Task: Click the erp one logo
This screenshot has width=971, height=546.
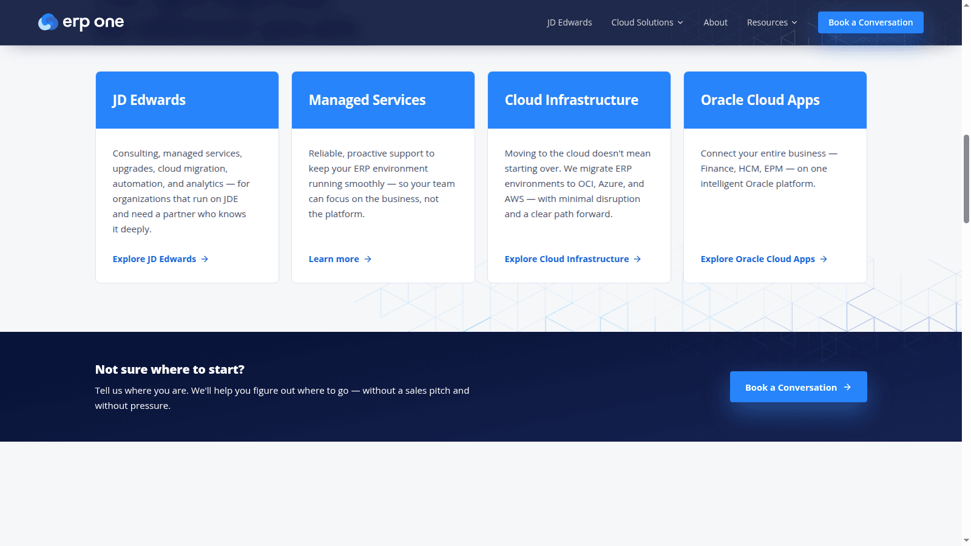Action: click(x=81, y=22)
